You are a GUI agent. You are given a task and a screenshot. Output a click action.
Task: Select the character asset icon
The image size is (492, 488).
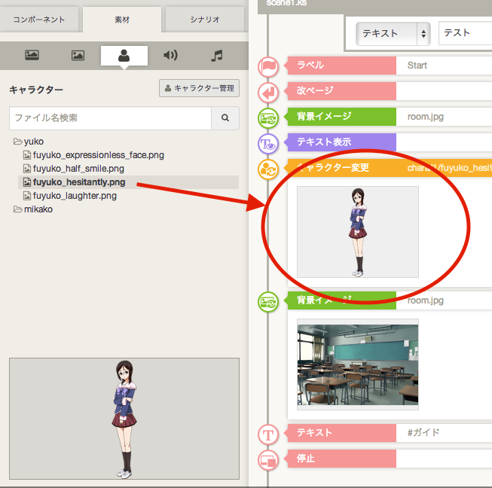tap(124, 55)
